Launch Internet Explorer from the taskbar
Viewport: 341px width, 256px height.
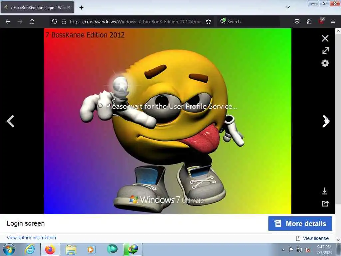click(30, 249)
